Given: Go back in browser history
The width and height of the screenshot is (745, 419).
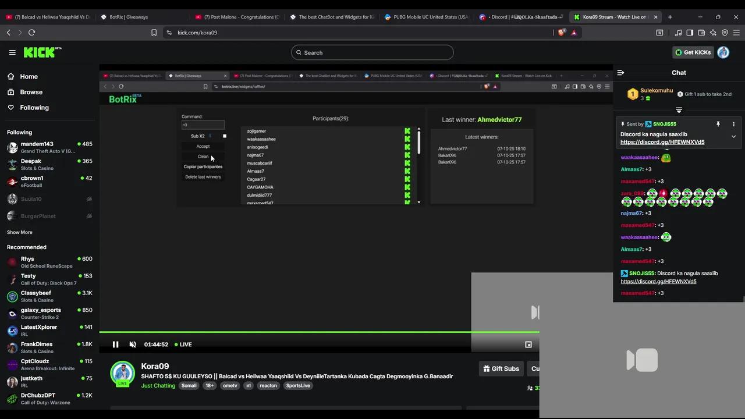Looking at the screenshot, I should (x=9, y=33).
